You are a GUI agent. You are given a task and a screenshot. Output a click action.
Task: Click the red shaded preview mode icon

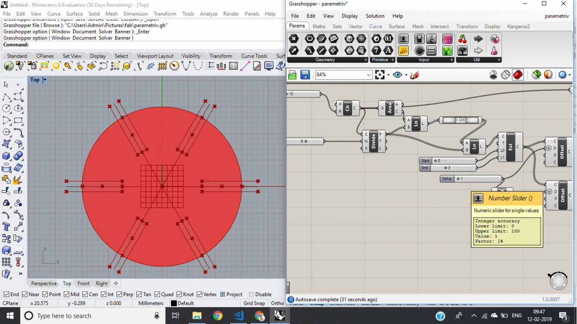518,75
